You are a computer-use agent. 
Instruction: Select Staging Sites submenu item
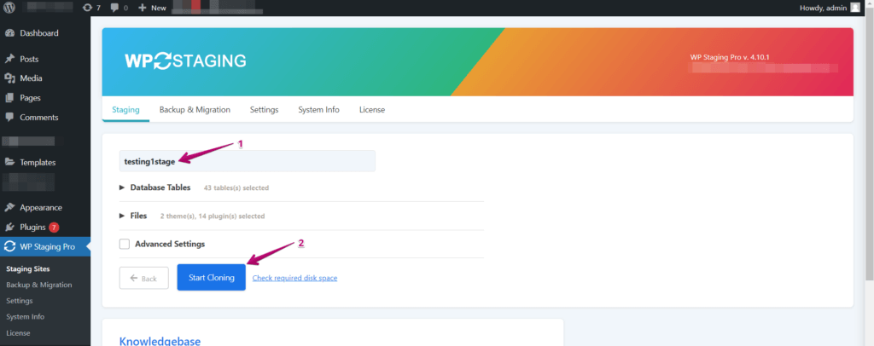coord(28,268)
